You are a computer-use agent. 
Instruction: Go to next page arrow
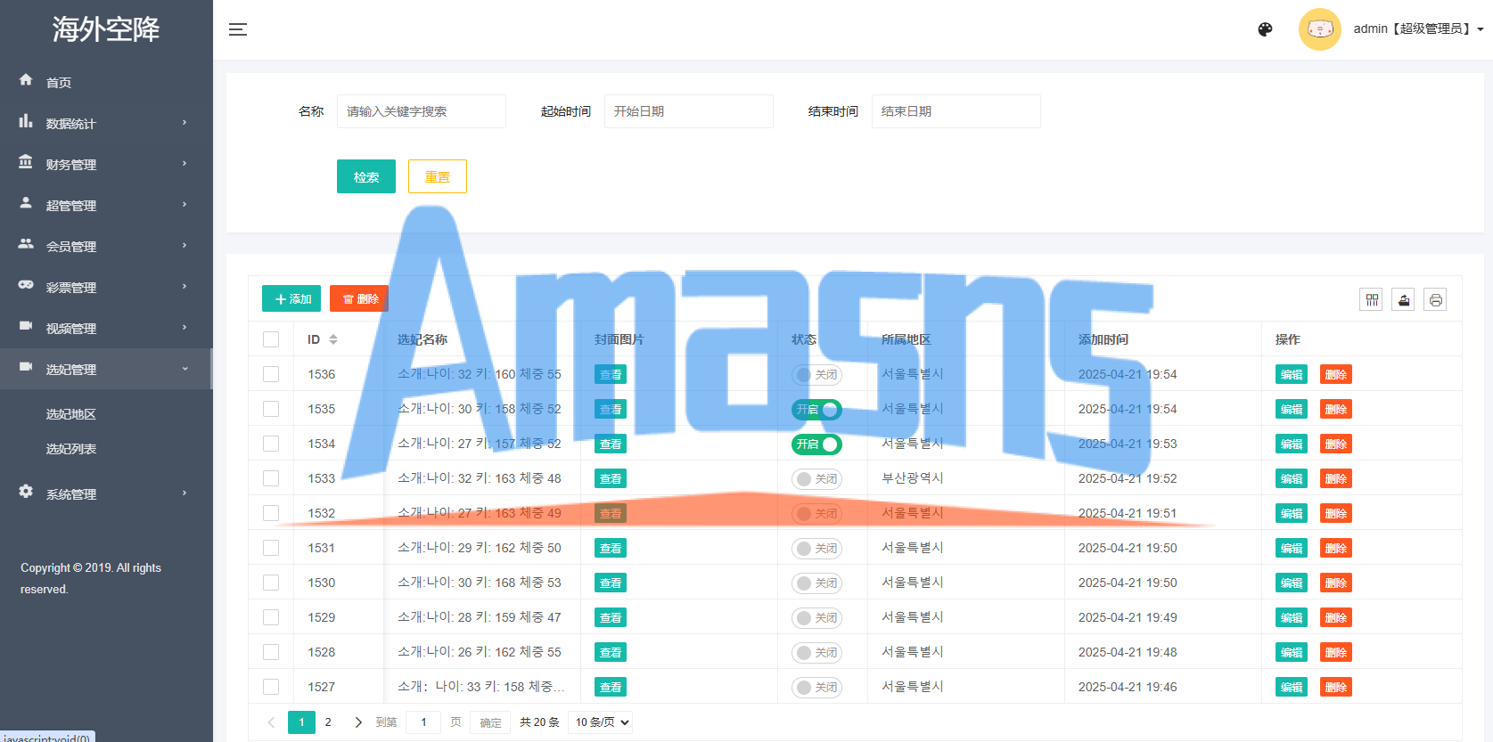pyautogui.click(x=358, y=722)
